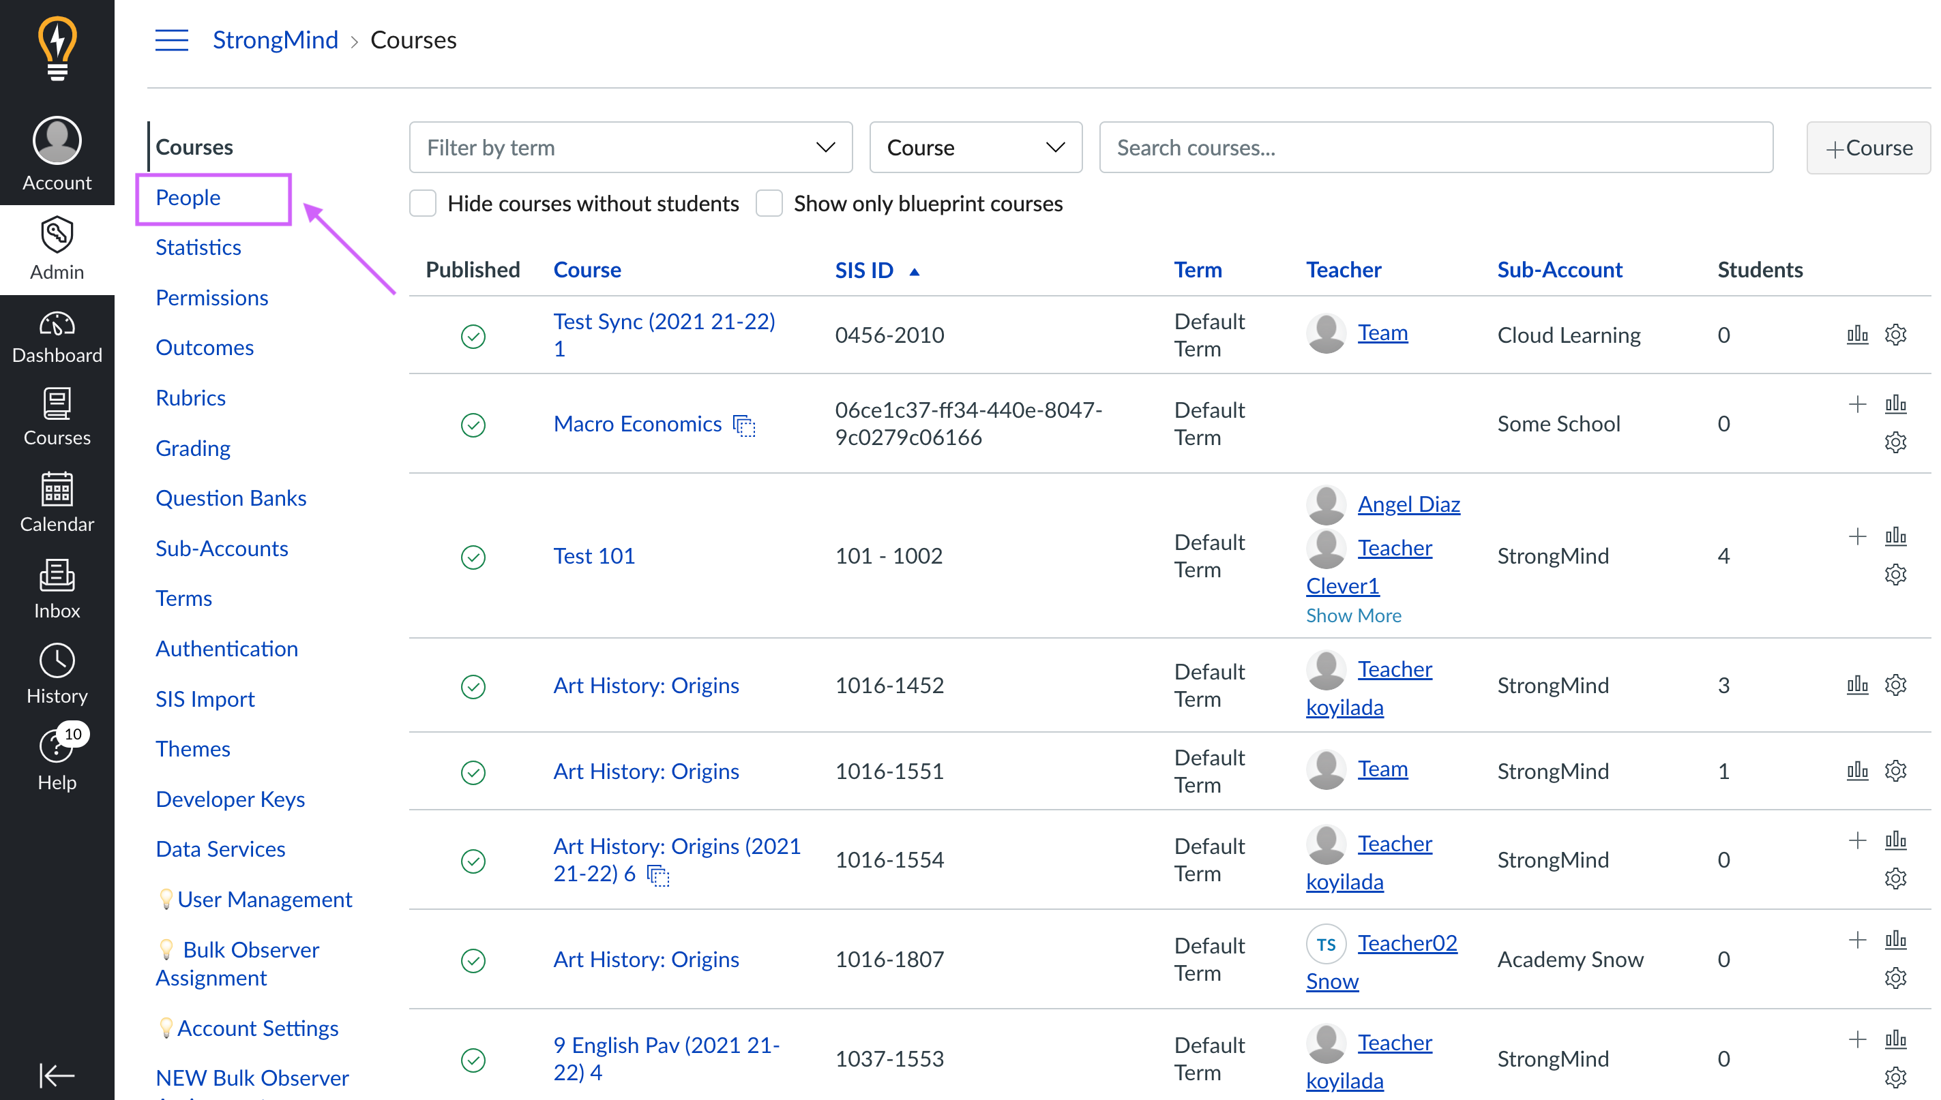This screenshot has width=1941, height=1100.
Task: Enable Show only blueprint courses checkbox
Action: (x=769, y=203)
